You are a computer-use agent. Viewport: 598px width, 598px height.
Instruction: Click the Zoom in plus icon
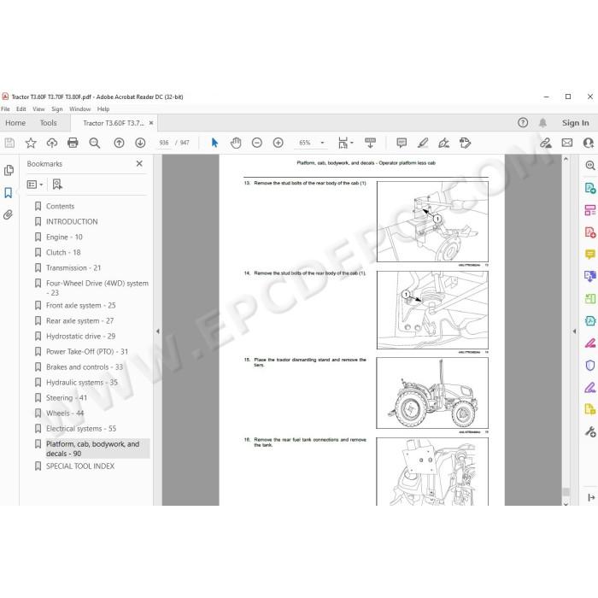click(x=278, y=143)
